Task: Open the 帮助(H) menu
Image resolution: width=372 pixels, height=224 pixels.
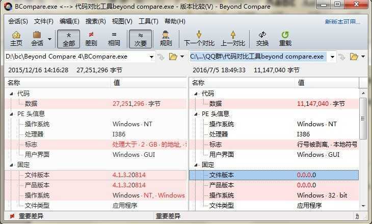Action: [175, 21]
